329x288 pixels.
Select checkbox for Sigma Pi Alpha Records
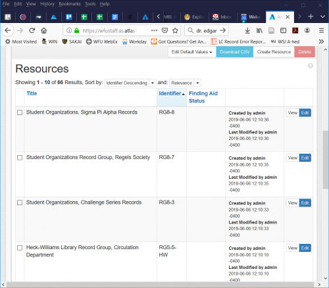(x=20, y=112)
